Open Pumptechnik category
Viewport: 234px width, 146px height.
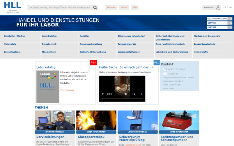[49, 44]
